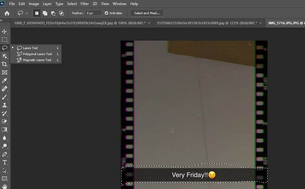Image resolution: width=305 pixels, height=189 pixels.
Task: Pick the Eyedropper tool
Action: pyautogui.click(x=5, y=80)
